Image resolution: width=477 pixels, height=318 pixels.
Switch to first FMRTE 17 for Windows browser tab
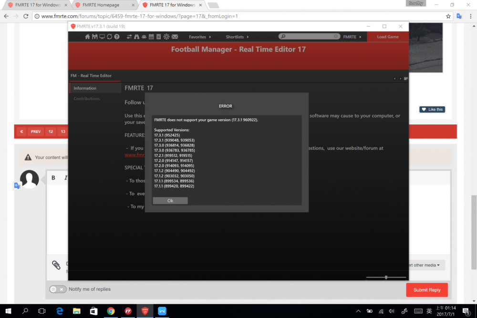pos(38,5)
